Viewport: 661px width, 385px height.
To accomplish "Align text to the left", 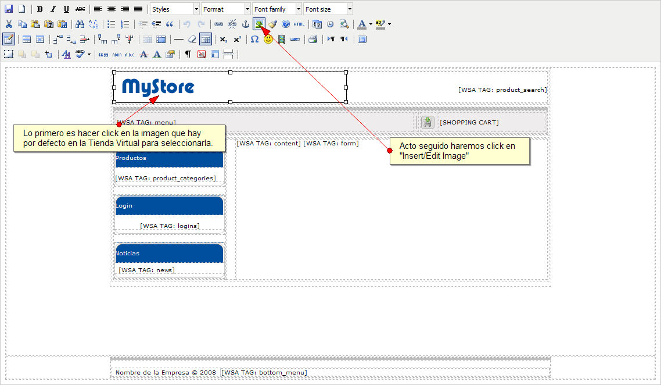I will point(98,9).
